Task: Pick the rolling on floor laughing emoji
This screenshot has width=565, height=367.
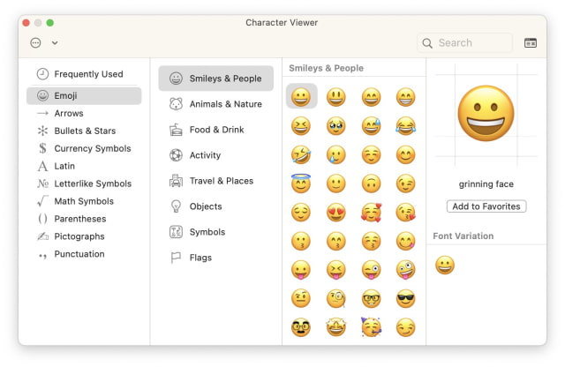Action: tap(301, 154)
